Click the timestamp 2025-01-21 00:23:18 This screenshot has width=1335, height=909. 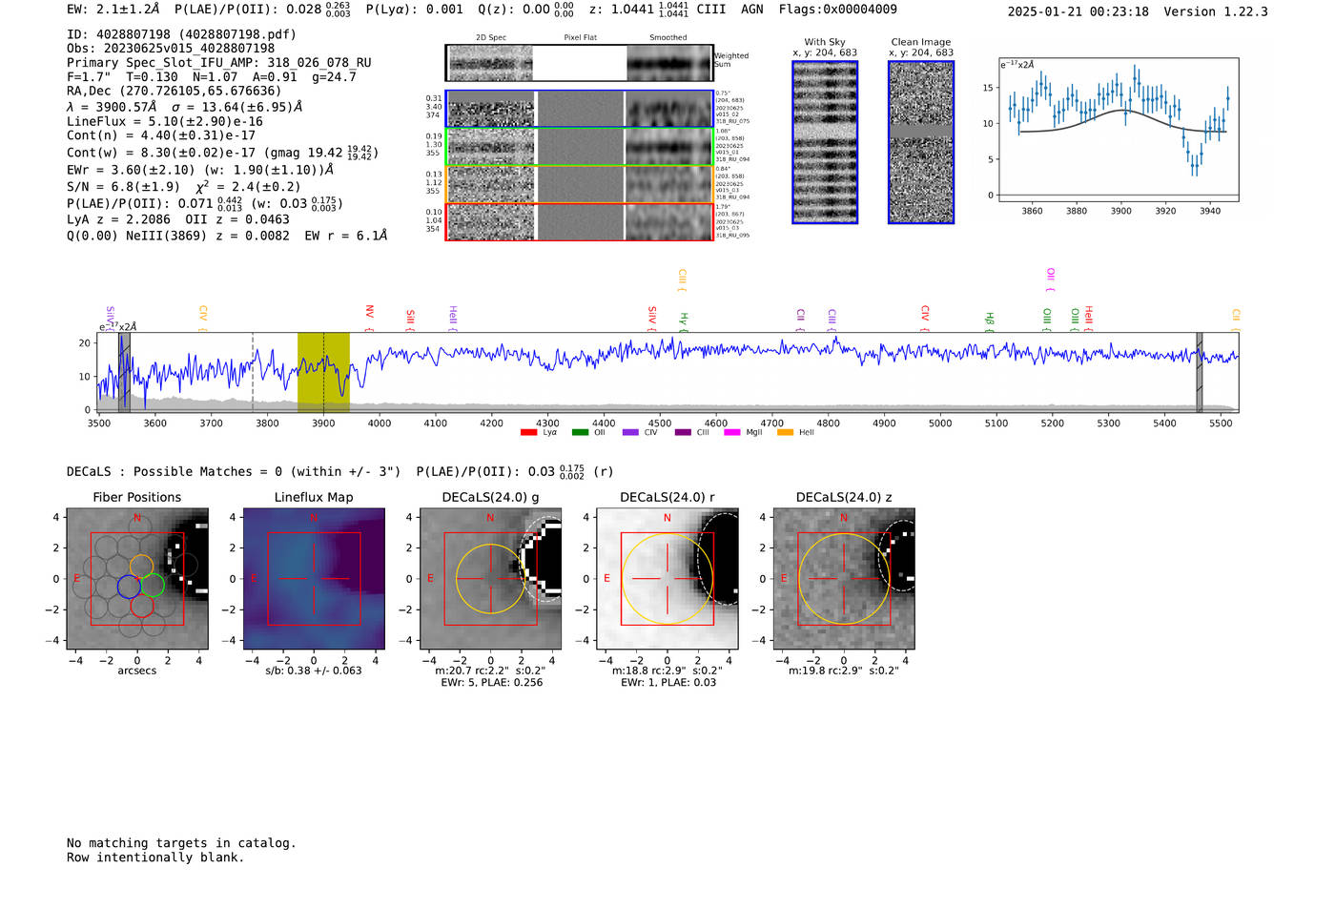click(1078, 11)
